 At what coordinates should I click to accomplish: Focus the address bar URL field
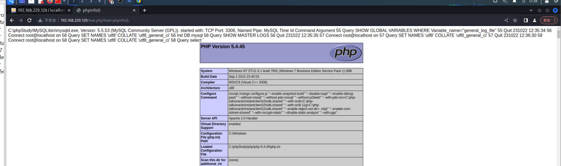click(x=266, y=20)
